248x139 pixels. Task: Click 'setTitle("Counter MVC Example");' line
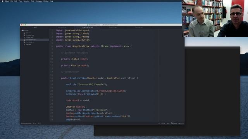(x=86, y=85)
